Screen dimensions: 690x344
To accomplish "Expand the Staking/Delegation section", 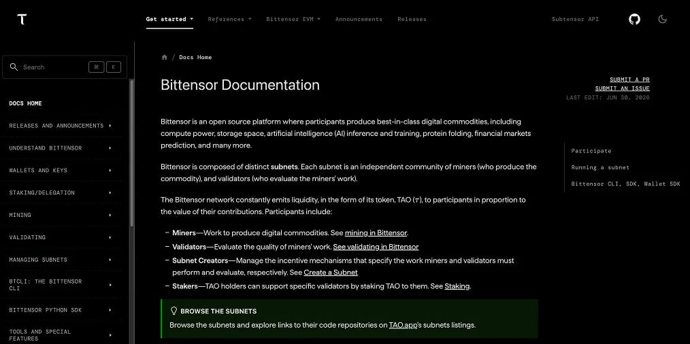I will tap(61, 192).
